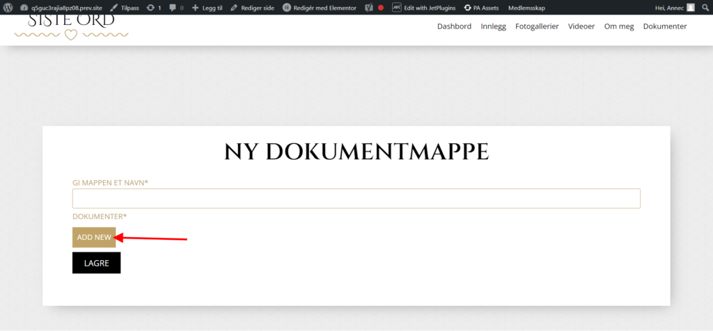Open Innlegg in site navigation
713x331 pixels.
point(494,26)
